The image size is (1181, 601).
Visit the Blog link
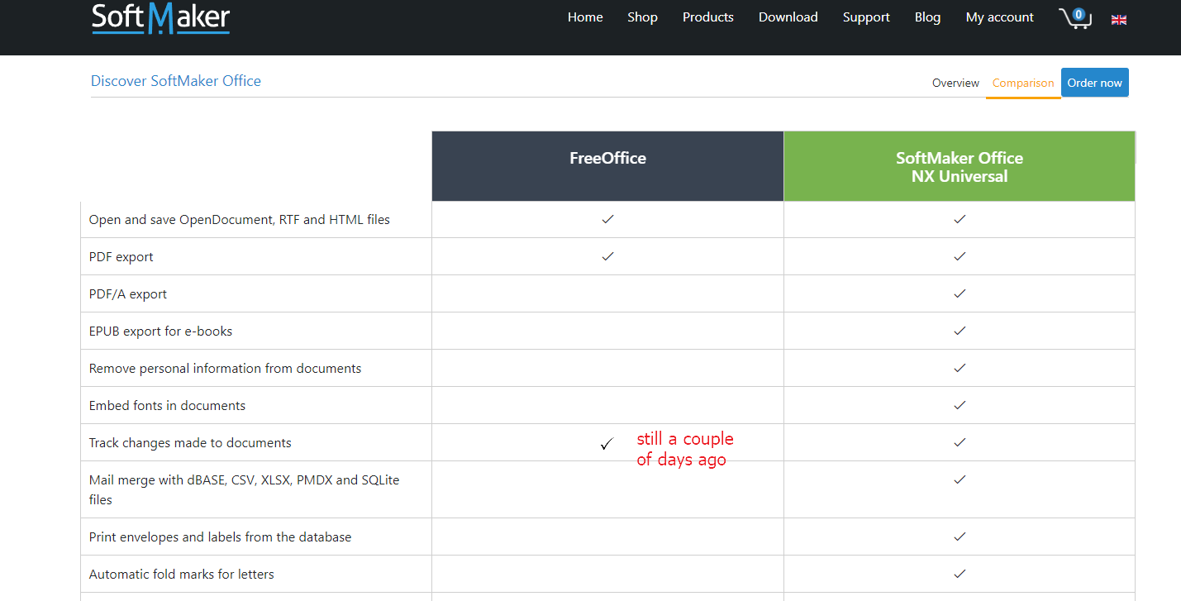(927, 17)
